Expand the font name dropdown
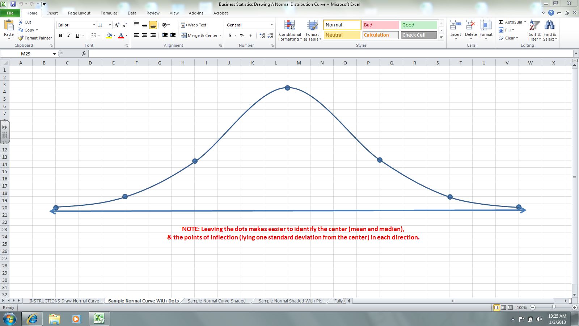Viewport: 579px width, 326px height. click(x=94, y=25)
